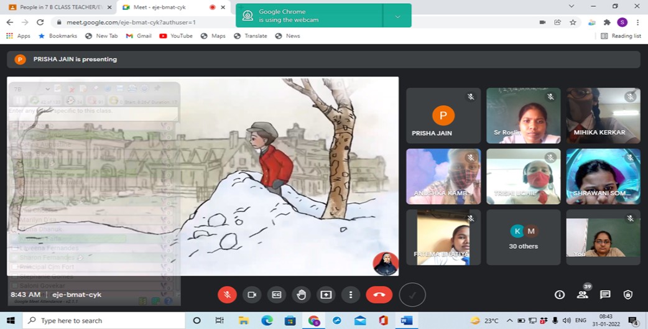Open Chrome three-dot menu
Viewport: 648px width, 329px height.
pos(637,22)
